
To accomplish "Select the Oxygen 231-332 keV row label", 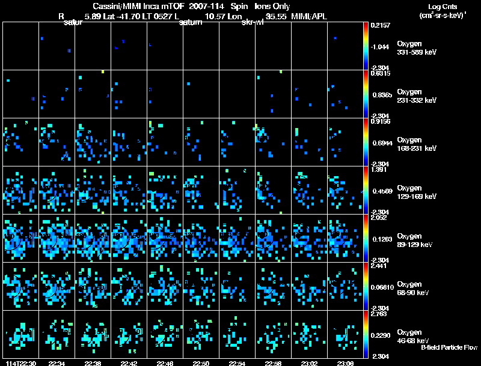I will coord(417,96).
